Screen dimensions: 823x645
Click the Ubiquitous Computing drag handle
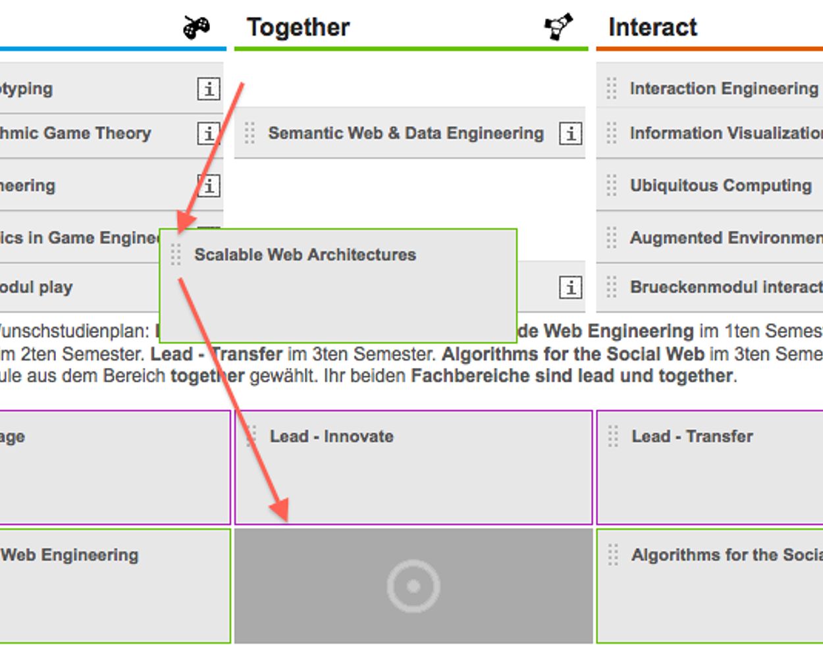(x=612, y=186)
